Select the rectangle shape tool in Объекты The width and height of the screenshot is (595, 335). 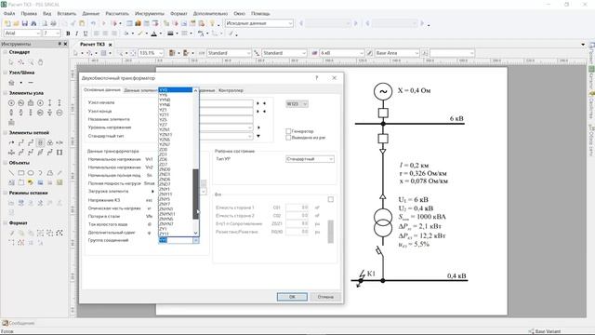20,173
